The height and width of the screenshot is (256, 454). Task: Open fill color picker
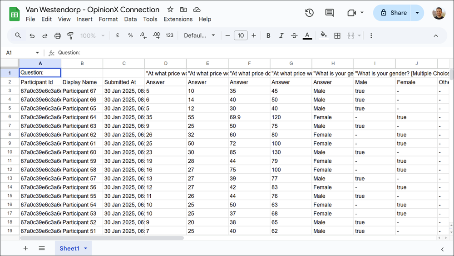click(x=323, y=35)
